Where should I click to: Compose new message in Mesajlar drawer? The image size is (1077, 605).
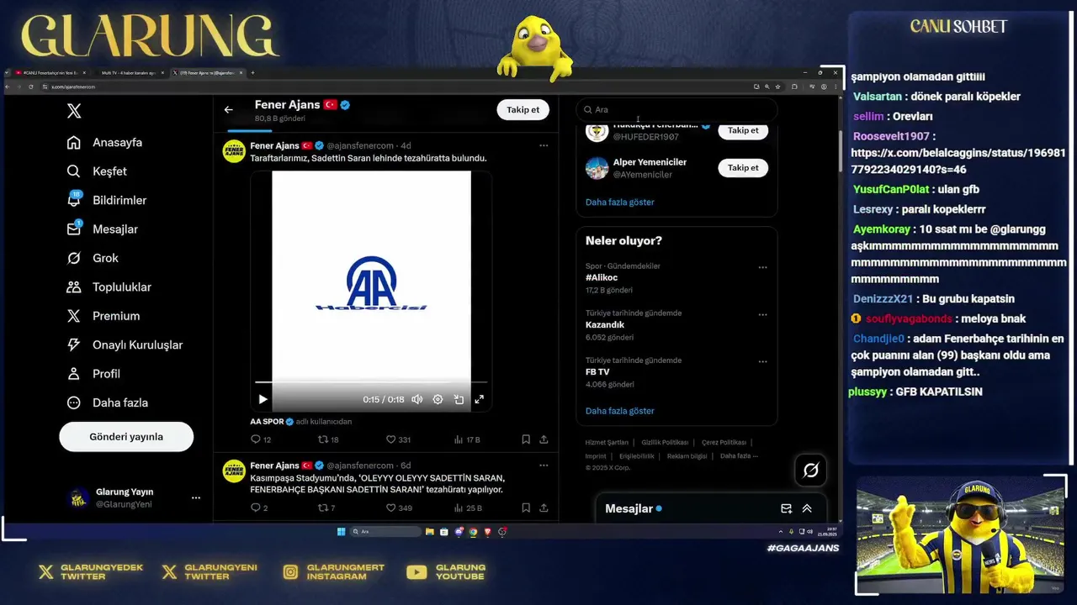[786, 509]
